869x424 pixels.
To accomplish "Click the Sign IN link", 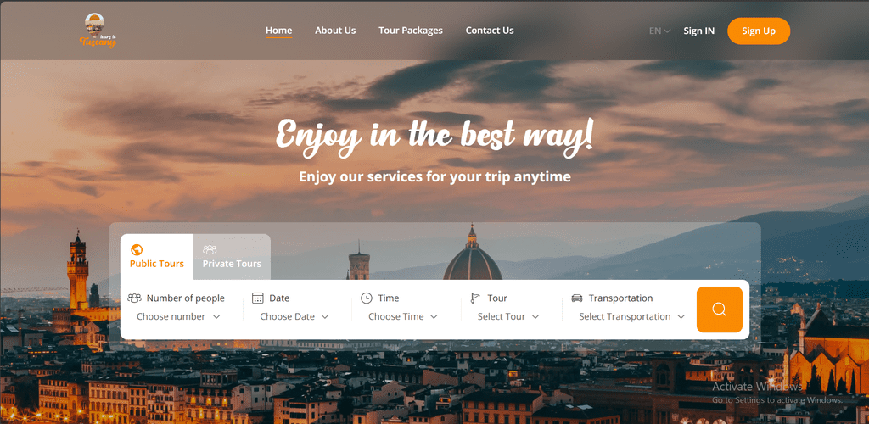I will click(x=699, y=31).
